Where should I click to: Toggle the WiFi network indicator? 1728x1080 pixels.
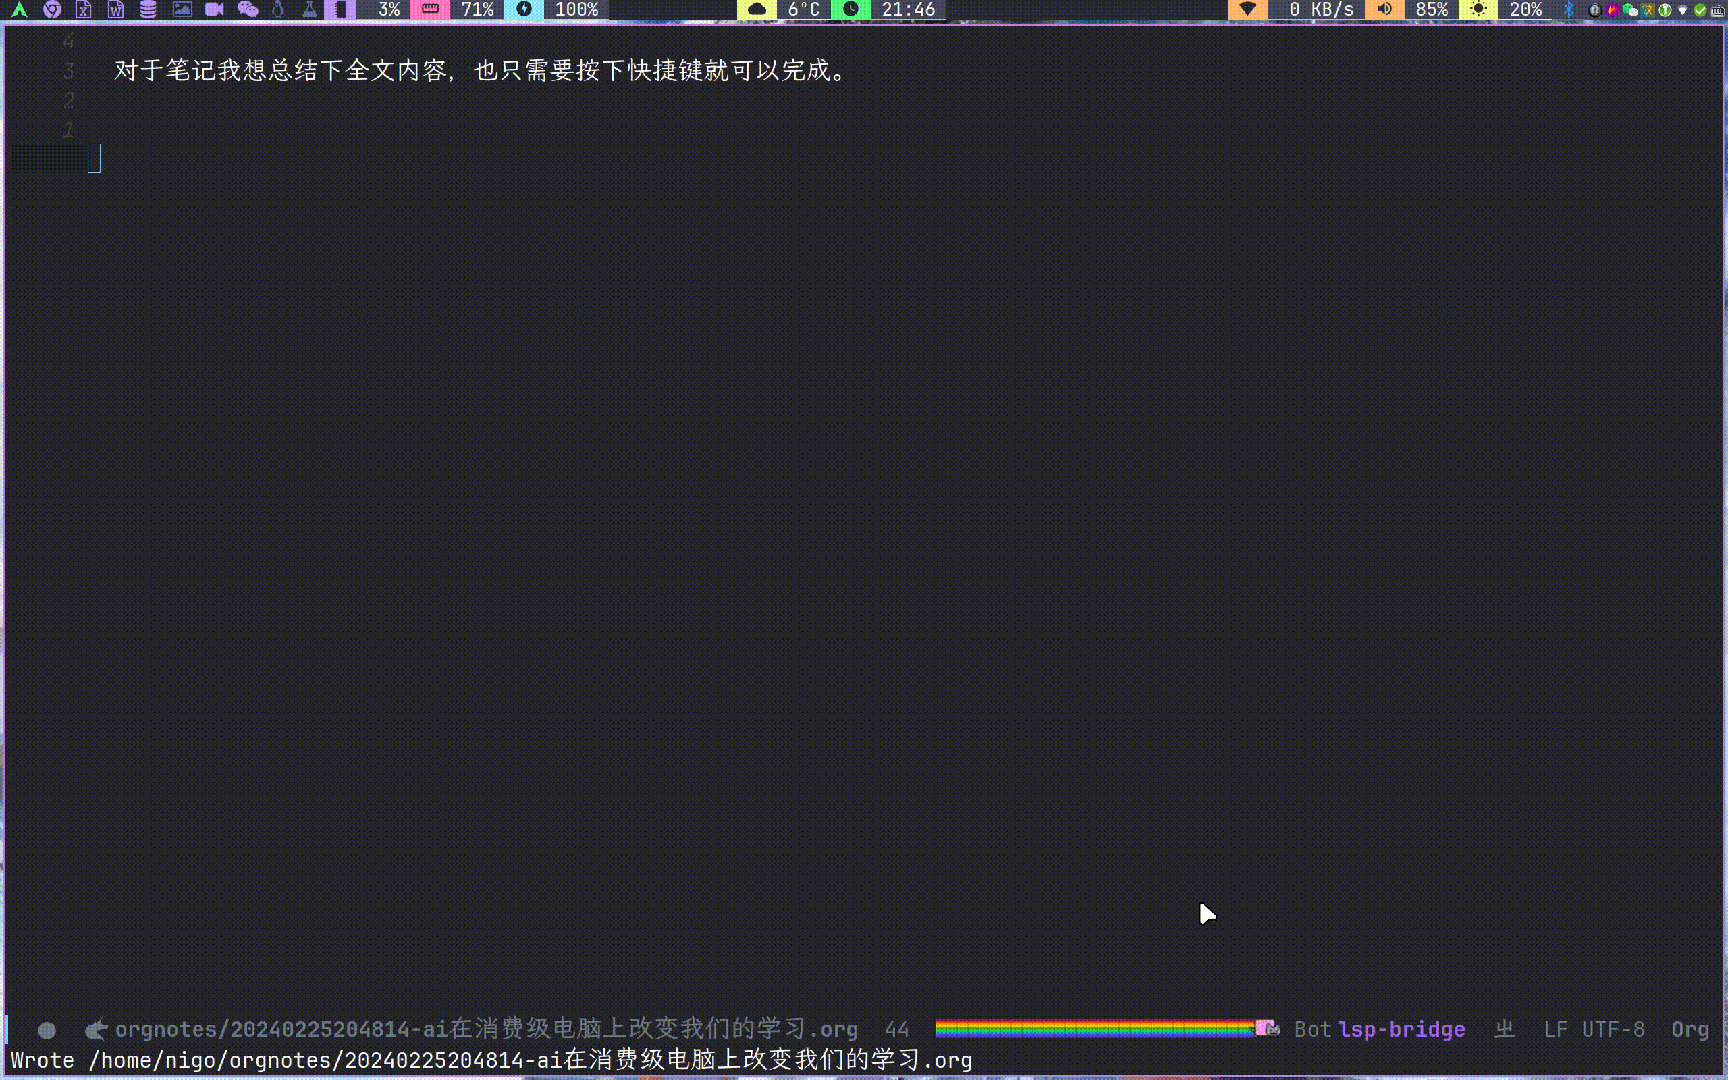1247,9
